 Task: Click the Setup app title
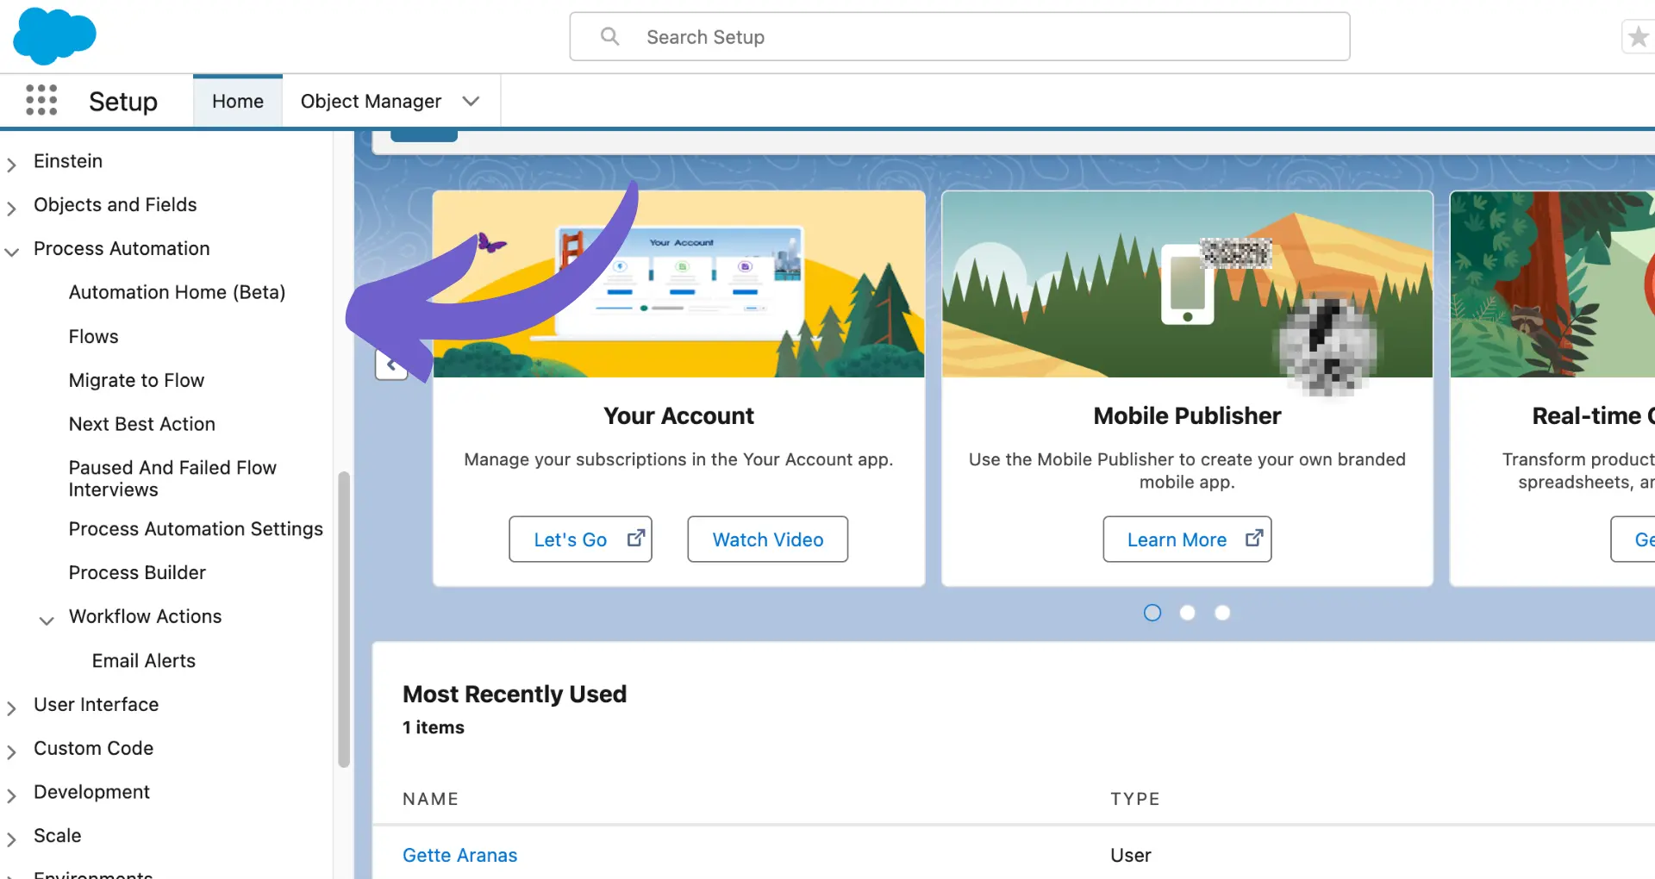click(x=123, y=101)
